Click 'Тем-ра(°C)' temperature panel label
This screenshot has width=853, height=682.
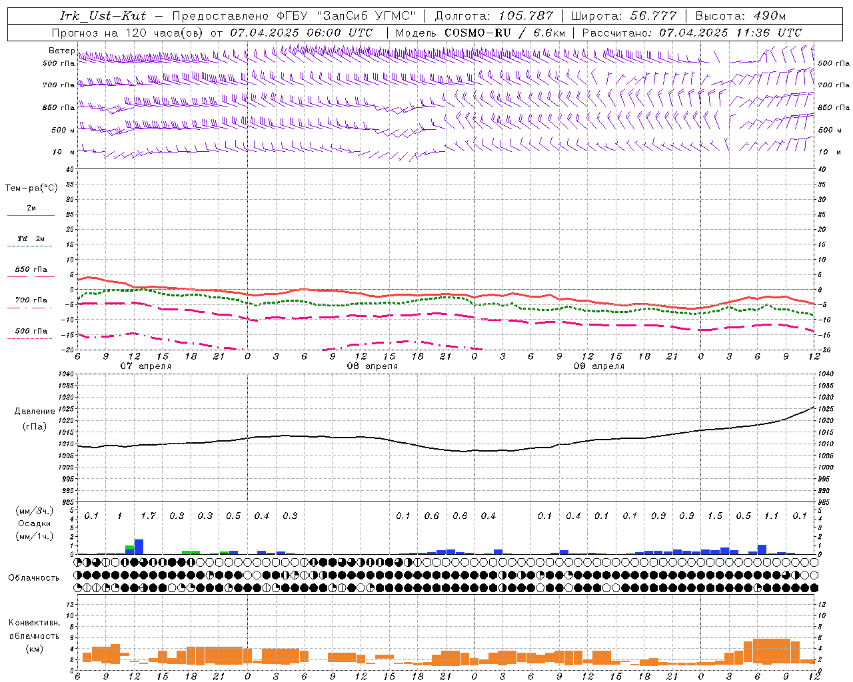click(x=31, y=188)
